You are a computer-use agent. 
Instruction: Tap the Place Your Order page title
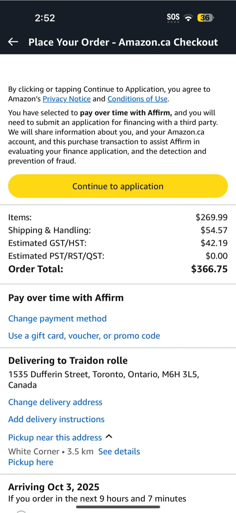[123, 42]
